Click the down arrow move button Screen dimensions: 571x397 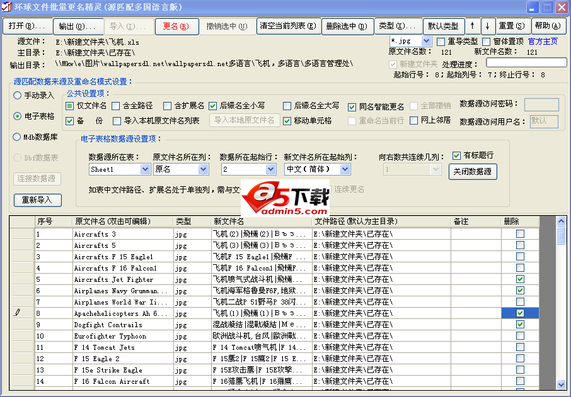(487, 26)
